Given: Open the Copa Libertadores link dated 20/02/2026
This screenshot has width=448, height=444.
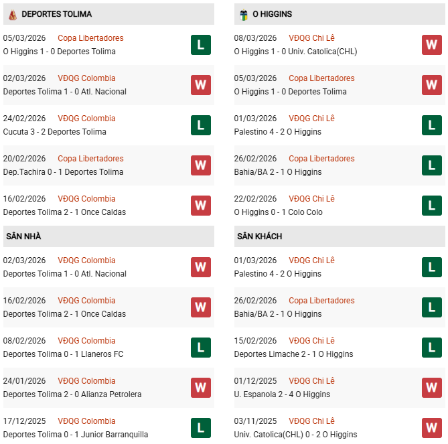Looking at the screenshot, I should click(90, 159).
